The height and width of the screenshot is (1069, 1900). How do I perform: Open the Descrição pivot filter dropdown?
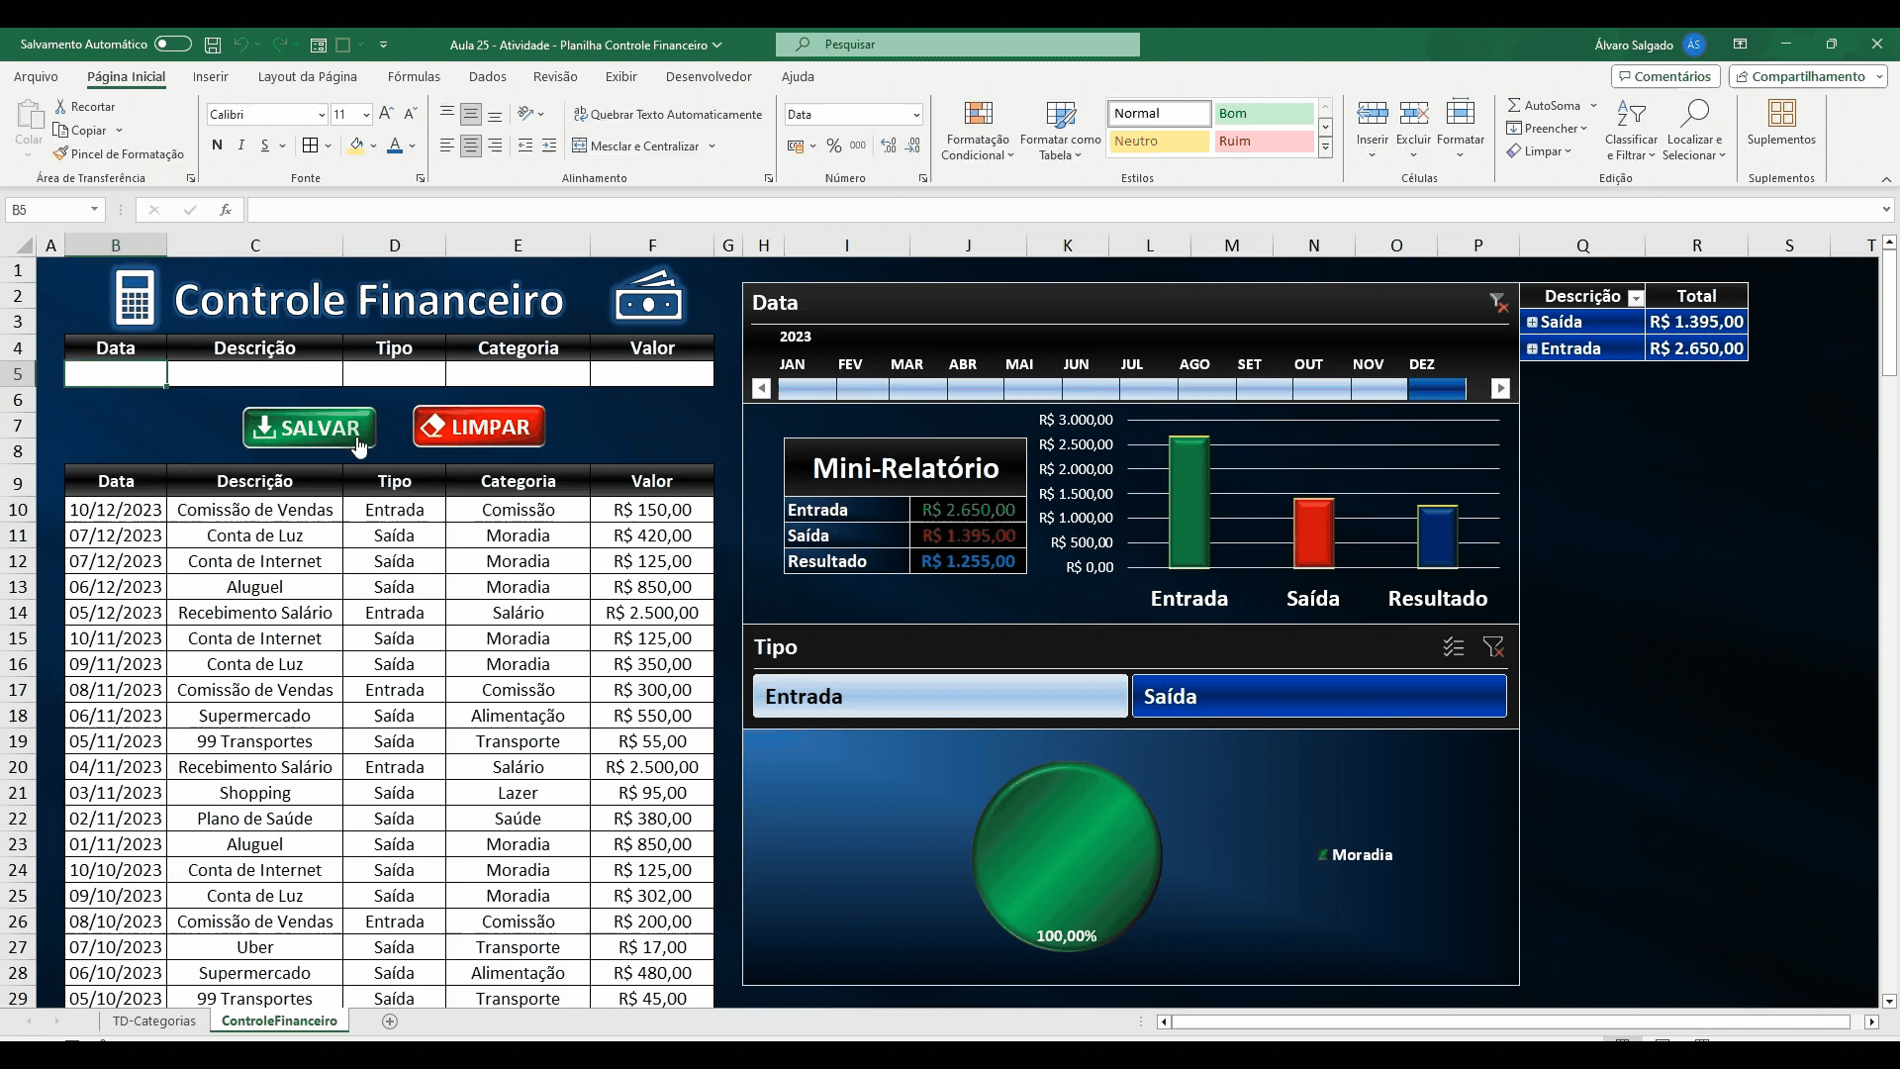coord(1636,297)
